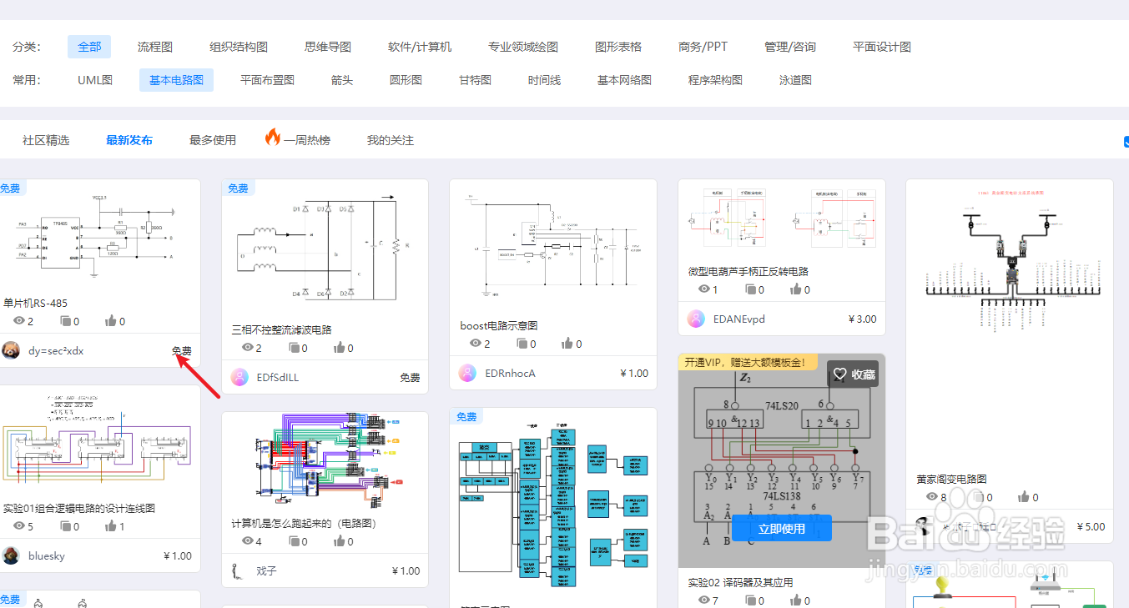The width and height of the screenshot is (1129, 608).
Task: Click the thumbs-up icon on 黄家阁变电路图
Action: (1023, 497)
